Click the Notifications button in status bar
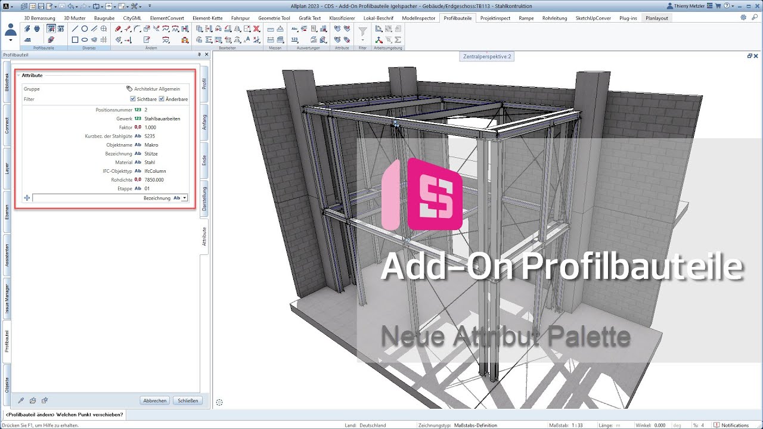The width and height of the screenshot is (763, 429). point(731,425)
